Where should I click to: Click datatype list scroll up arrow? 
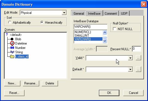(105, 33)
